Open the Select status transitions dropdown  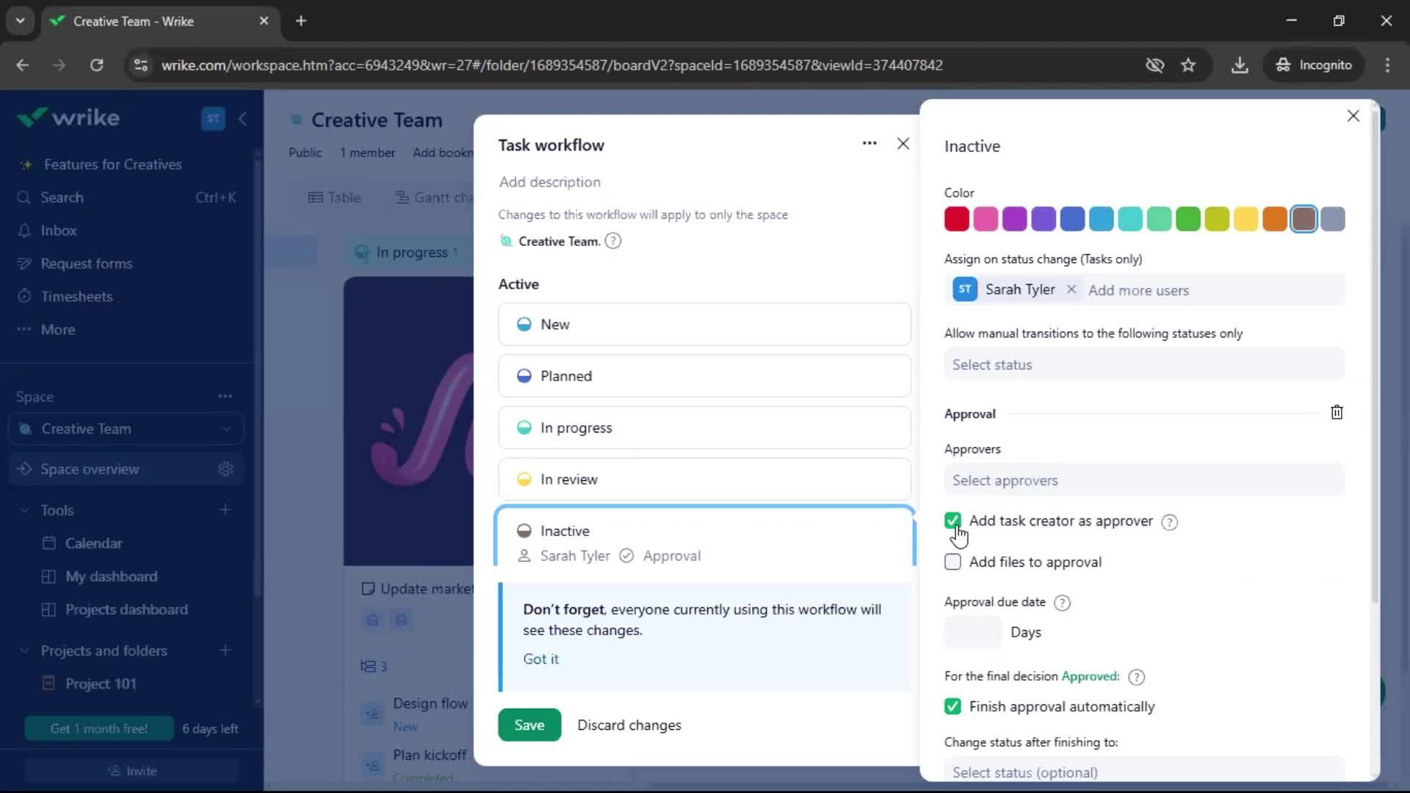point(1144,364)
